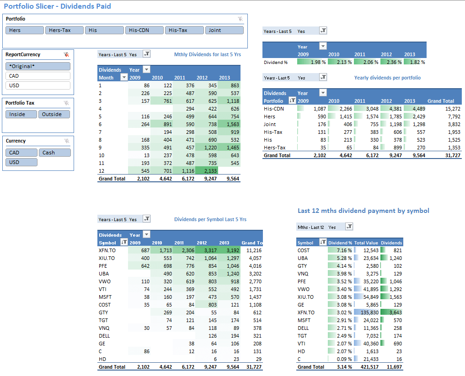The image size is (465, 376).
Task: Toggle Cash in the Currency slicer
Action: click(54, 153)
